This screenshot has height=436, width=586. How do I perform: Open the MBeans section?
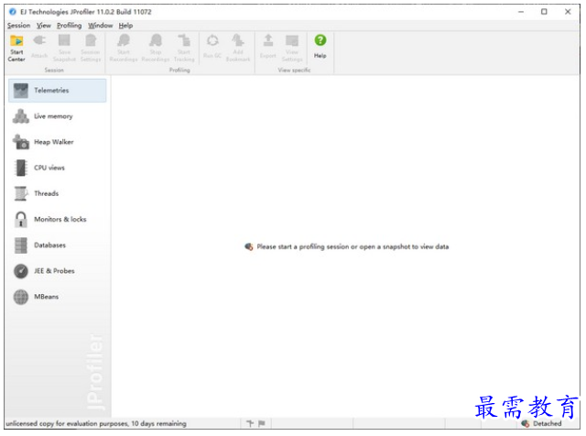[57, 297]
